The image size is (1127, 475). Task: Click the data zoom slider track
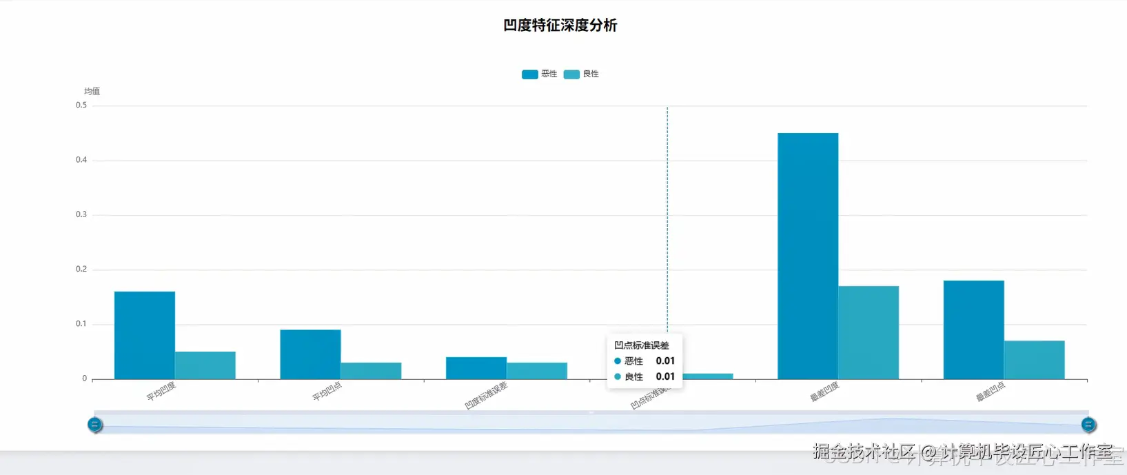591,423
